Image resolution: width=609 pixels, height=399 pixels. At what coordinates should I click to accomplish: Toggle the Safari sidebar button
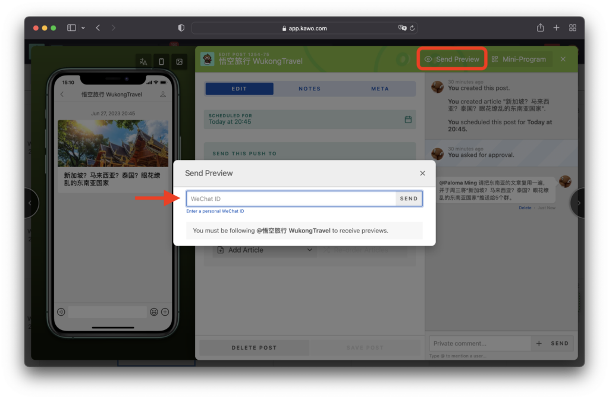71,28
